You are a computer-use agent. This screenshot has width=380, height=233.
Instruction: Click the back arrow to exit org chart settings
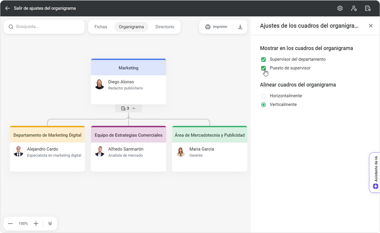[8, 8]
